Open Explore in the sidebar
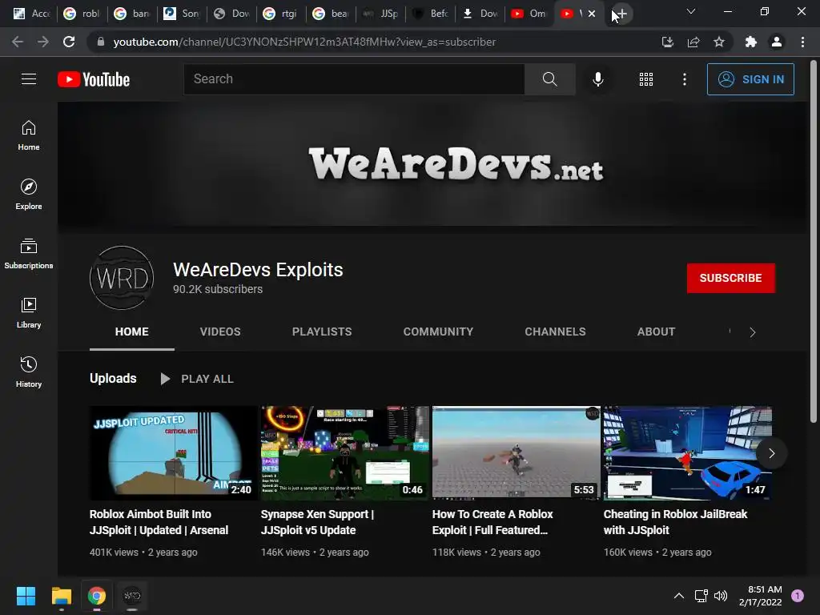The image size is (820, 615). point(29,195)
